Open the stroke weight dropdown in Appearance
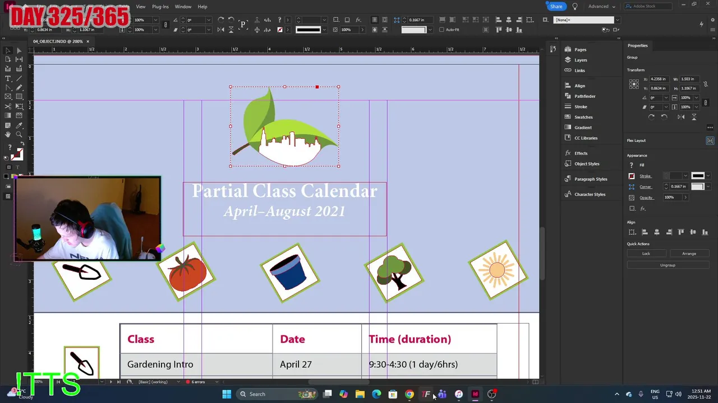This screenshot has height=403, width=718. coord(685,176)
